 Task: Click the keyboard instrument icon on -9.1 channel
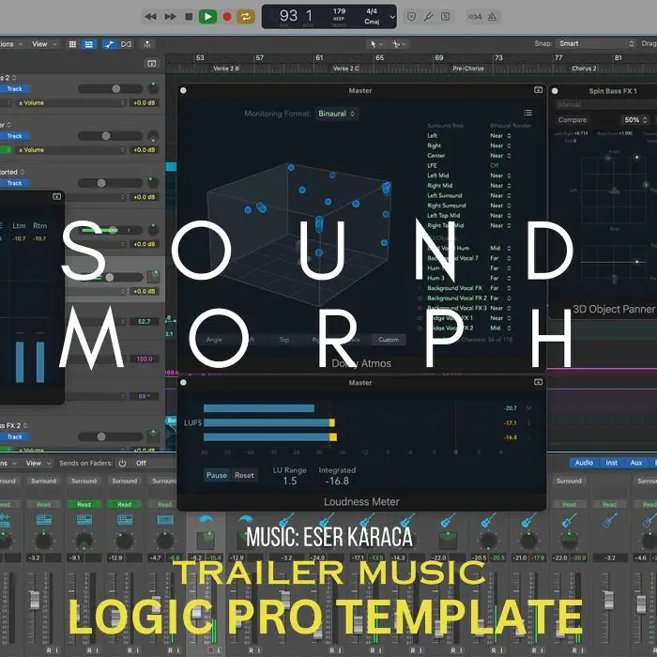pos(84,520)
